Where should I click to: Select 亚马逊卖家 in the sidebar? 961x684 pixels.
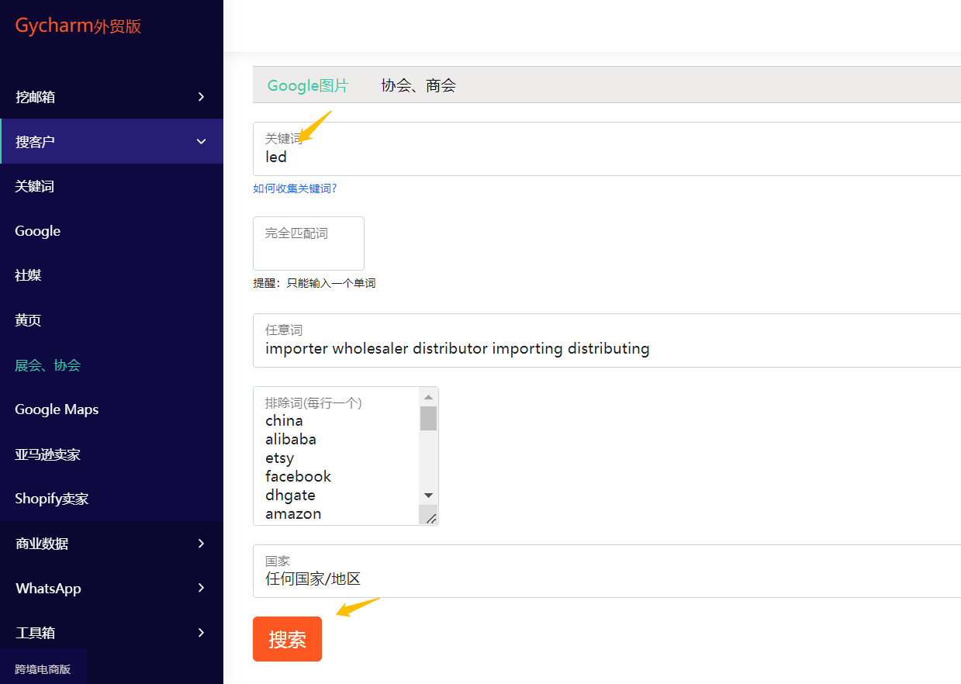tap(47, 454)
